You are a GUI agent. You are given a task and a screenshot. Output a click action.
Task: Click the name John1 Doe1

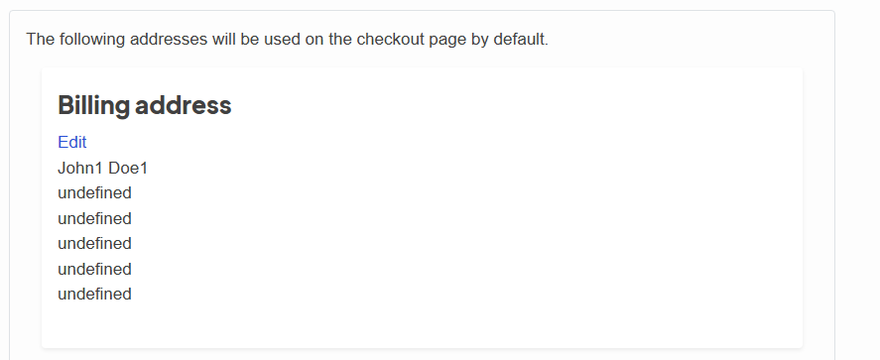[x=103, y=168]
